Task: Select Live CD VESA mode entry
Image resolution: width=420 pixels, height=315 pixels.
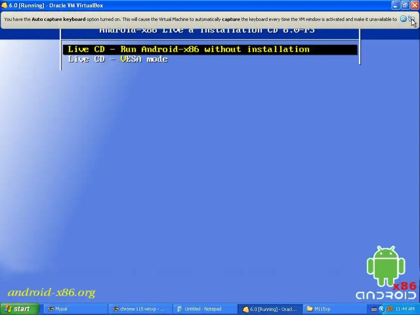Action: [x=118, y=59]
